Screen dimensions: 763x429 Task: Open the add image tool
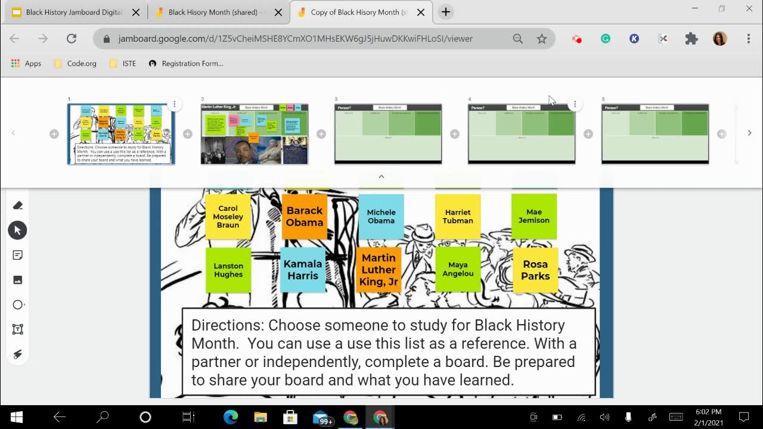click(17, 280)
